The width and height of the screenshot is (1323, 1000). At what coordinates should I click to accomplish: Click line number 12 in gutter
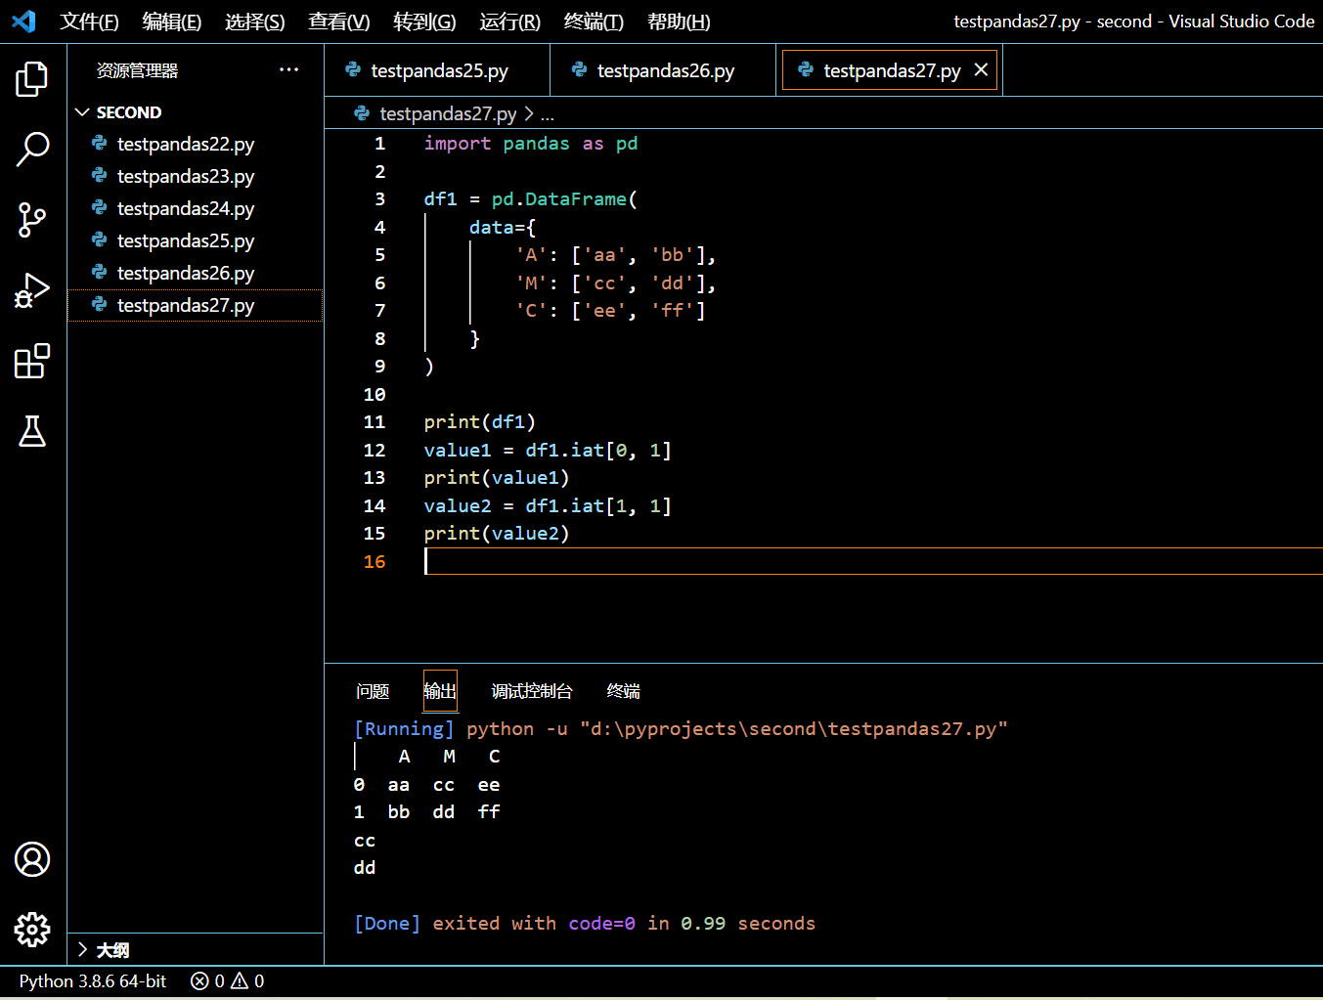(375, 450)
